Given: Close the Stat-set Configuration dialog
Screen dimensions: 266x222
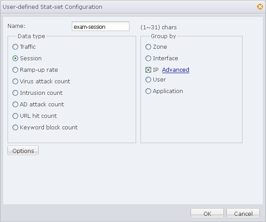Looking at the screenshot, I should point(260,7).
